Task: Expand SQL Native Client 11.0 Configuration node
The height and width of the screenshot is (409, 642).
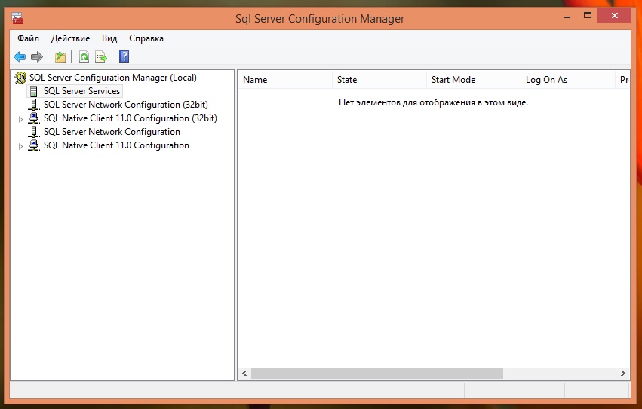Action: [x=20, y=146]
